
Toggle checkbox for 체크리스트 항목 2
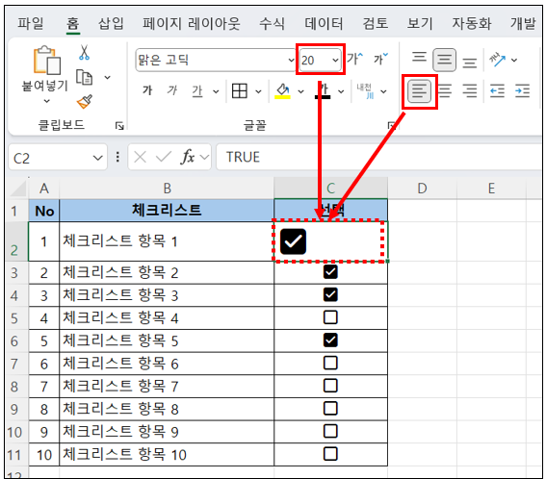pos(330,272)
